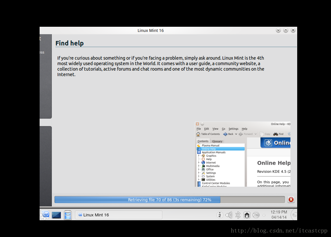This screenshot has width=331, height=237.
Task: Expand the Multimedia tree node
Action: [x=199, y=166]
